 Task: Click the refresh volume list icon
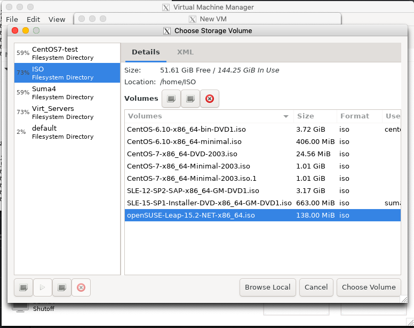pos(190,99)
